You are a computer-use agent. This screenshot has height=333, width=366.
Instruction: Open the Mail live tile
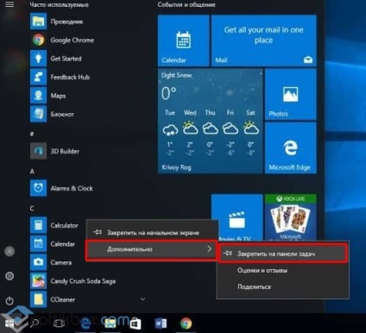pos(264,41)
